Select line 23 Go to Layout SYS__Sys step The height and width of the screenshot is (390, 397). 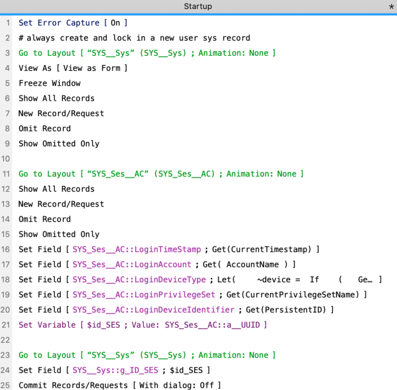point(147,355)
